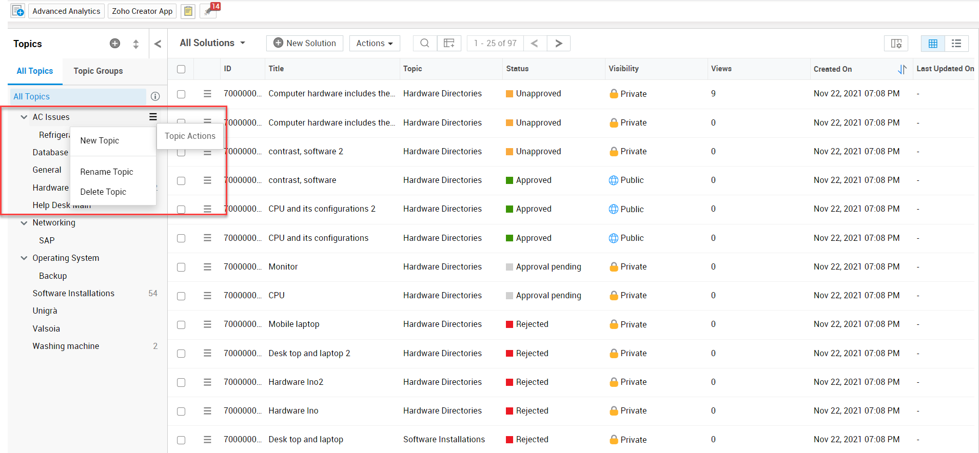Screen dimensions: 979x453
Task: Click the add topic plus icon
Action: pyautogui.click(x=115, y=44)
